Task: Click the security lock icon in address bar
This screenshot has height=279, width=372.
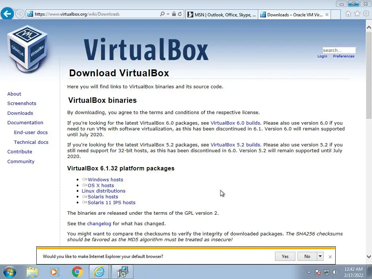Action: coord(174,14)
